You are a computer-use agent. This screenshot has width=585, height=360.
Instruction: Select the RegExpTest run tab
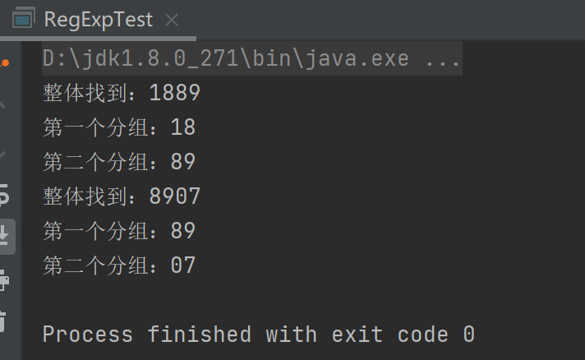98,19
